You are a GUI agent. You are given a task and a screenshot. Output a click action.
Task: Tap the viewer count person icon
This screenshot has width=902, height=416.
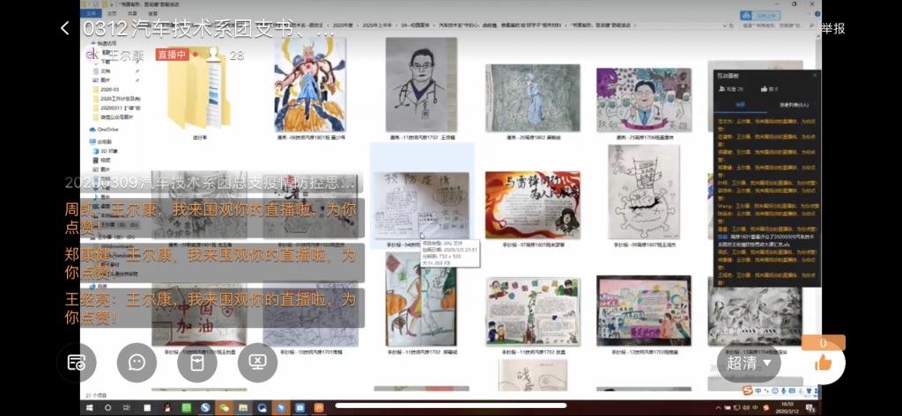(x=213, y=55)
